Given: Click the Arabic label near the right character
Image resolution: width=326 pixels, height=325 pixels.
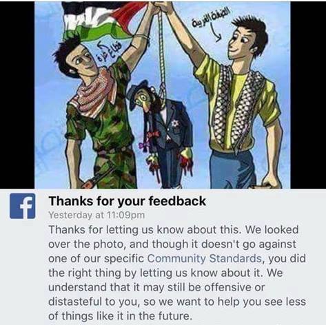Looking at the screenshot, I should coord(212,19).
